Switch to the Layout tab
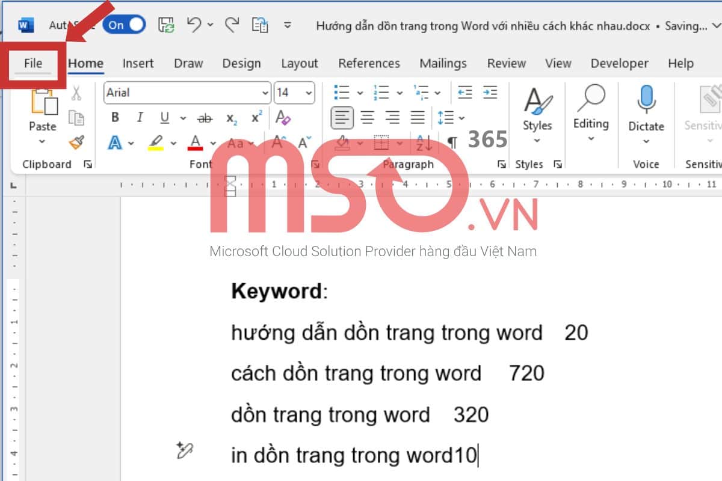Viewport: 722px width, 481px height. coord(300,63)
